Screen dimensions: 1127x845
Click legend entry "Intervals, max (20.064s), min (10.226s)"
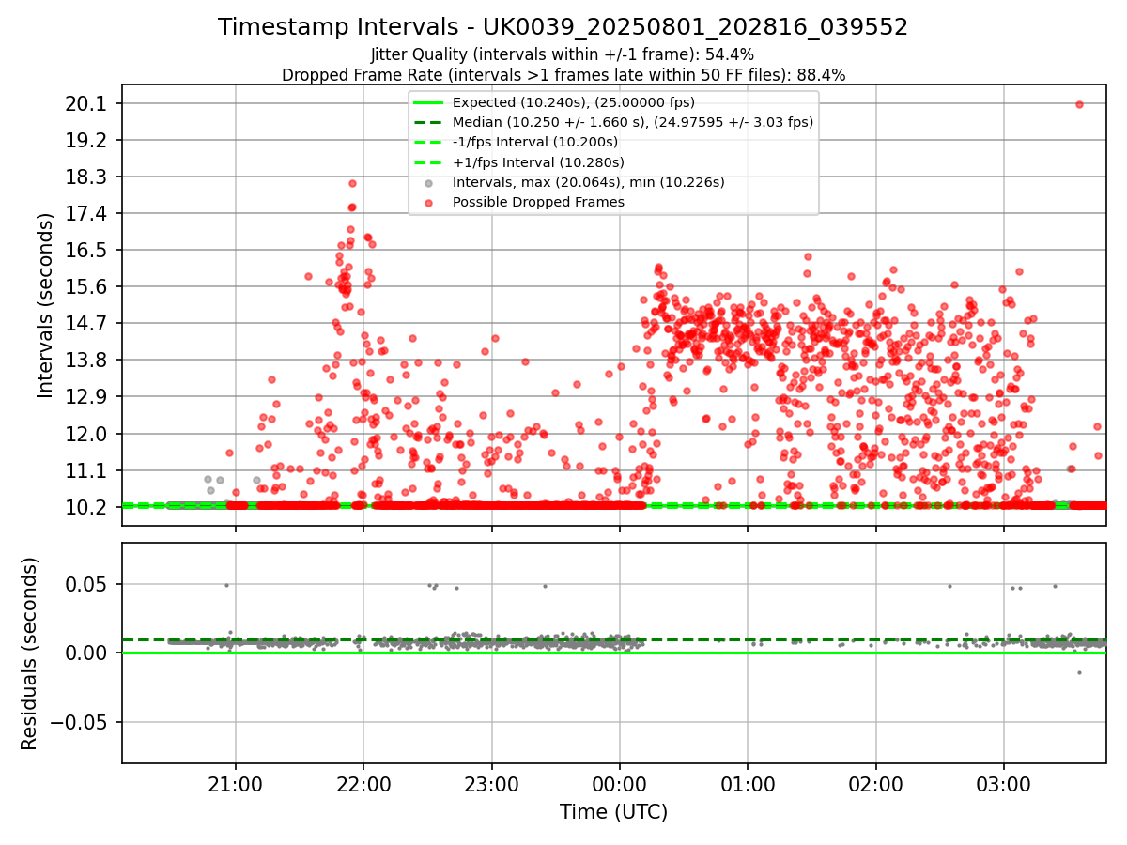click(x=589, y=182)
